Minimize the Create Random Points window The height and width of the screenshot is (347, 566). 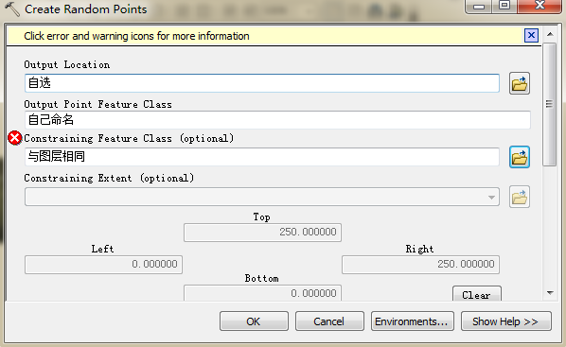click(x=479, y=6)
